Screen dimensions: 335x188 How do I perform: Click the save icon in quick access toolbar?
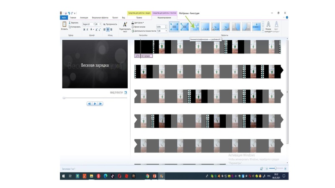click(x=66, y=13)
